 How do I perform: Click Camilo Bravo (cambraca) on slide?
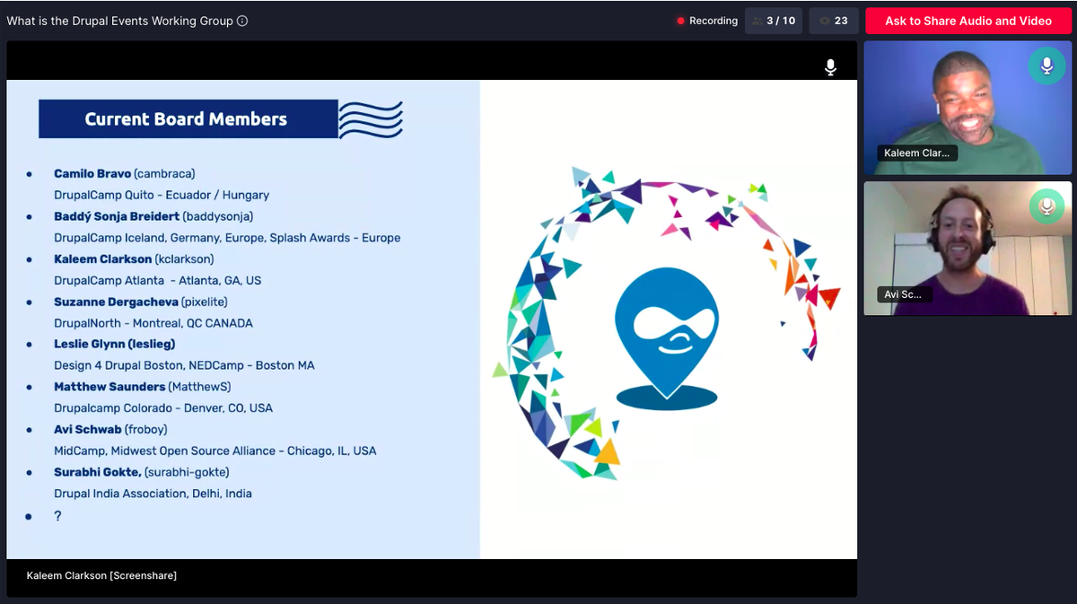(x=124, y=173)
